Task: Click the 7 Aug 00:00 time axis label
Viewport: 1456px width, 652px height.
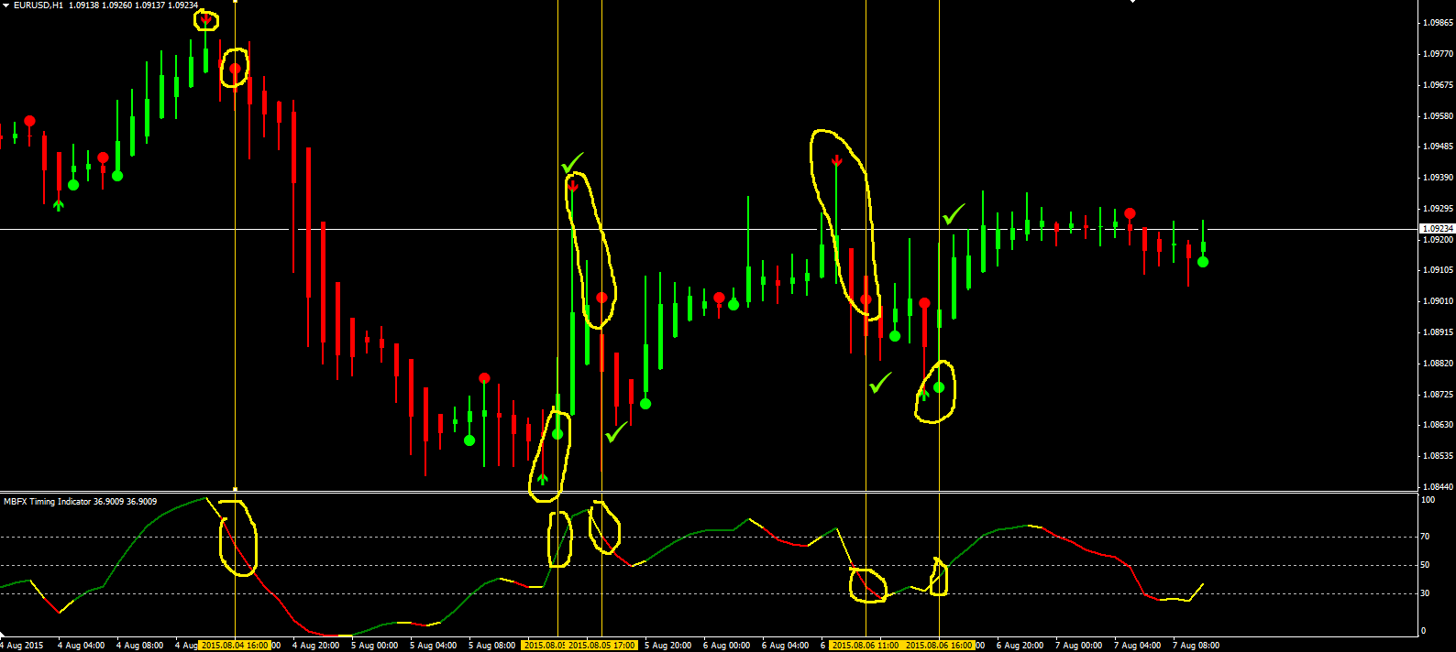Action: tap(1078, 646)
